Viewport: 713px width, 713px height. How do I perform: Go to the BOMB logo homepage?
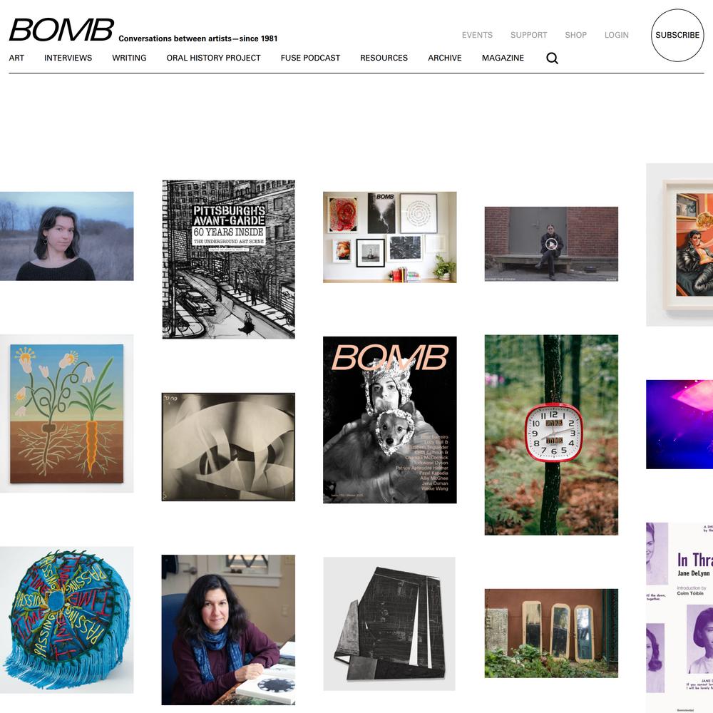tap(61, 30)
